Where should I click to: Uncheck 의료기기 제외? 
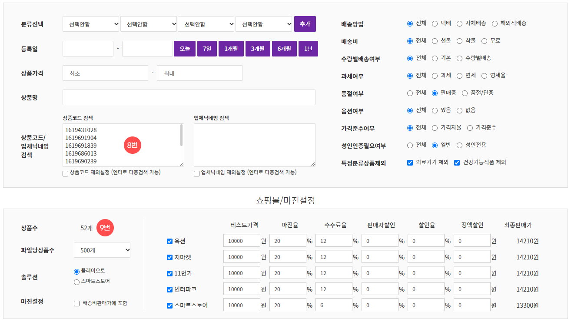click(409, 163)
